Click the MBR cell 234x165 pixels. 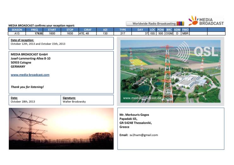point(185,33)
